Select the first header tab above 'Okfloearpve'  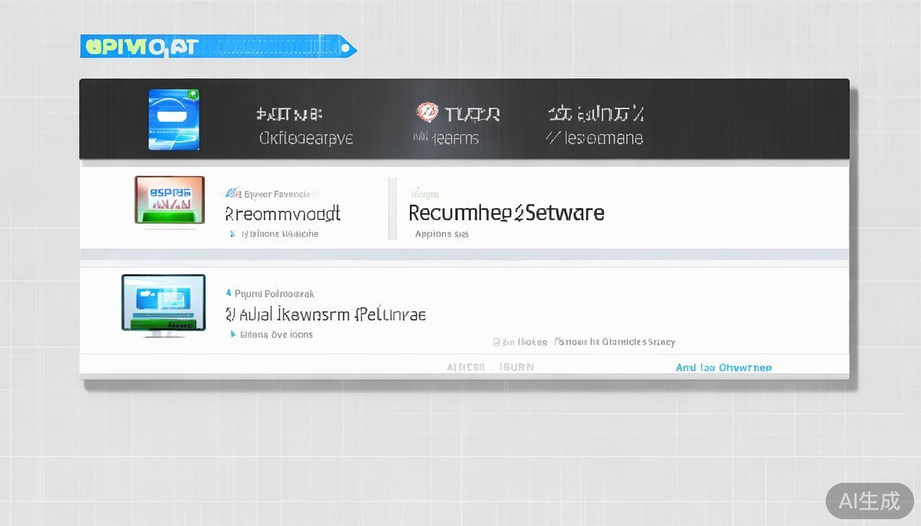coord(289,114)
